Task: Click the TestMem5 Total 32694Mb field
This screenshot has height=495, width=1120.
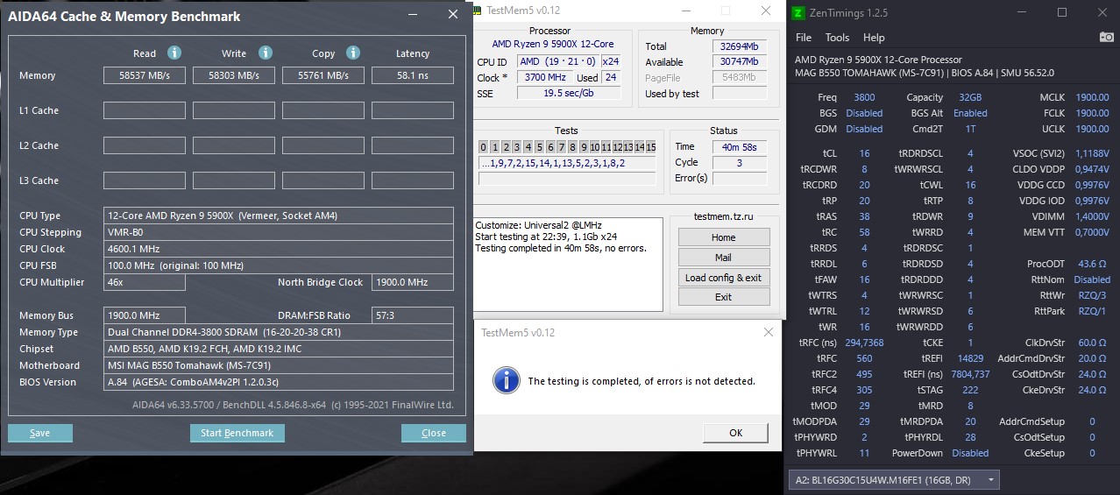Action: tap(739, 46)
